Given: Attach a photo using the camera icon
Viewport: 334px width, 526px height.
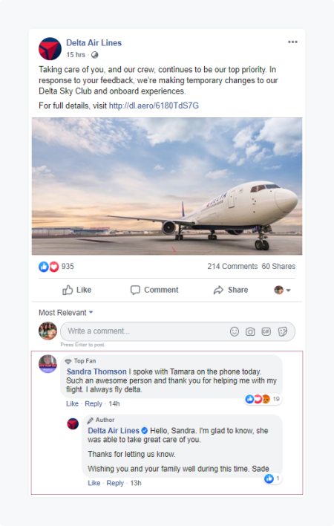Looking at the screenshot, I should (250, 332).
